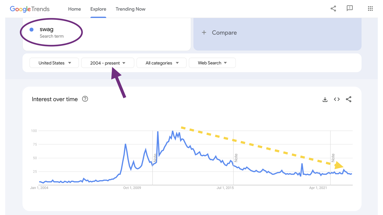383x215 pixels.
Task: Expand the 2004 - present time range
Action: click(x=107, y=63)
